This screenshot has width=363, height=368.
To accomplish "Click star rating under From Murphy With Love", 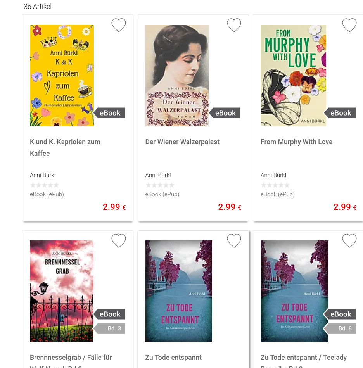I will point(275,185).
